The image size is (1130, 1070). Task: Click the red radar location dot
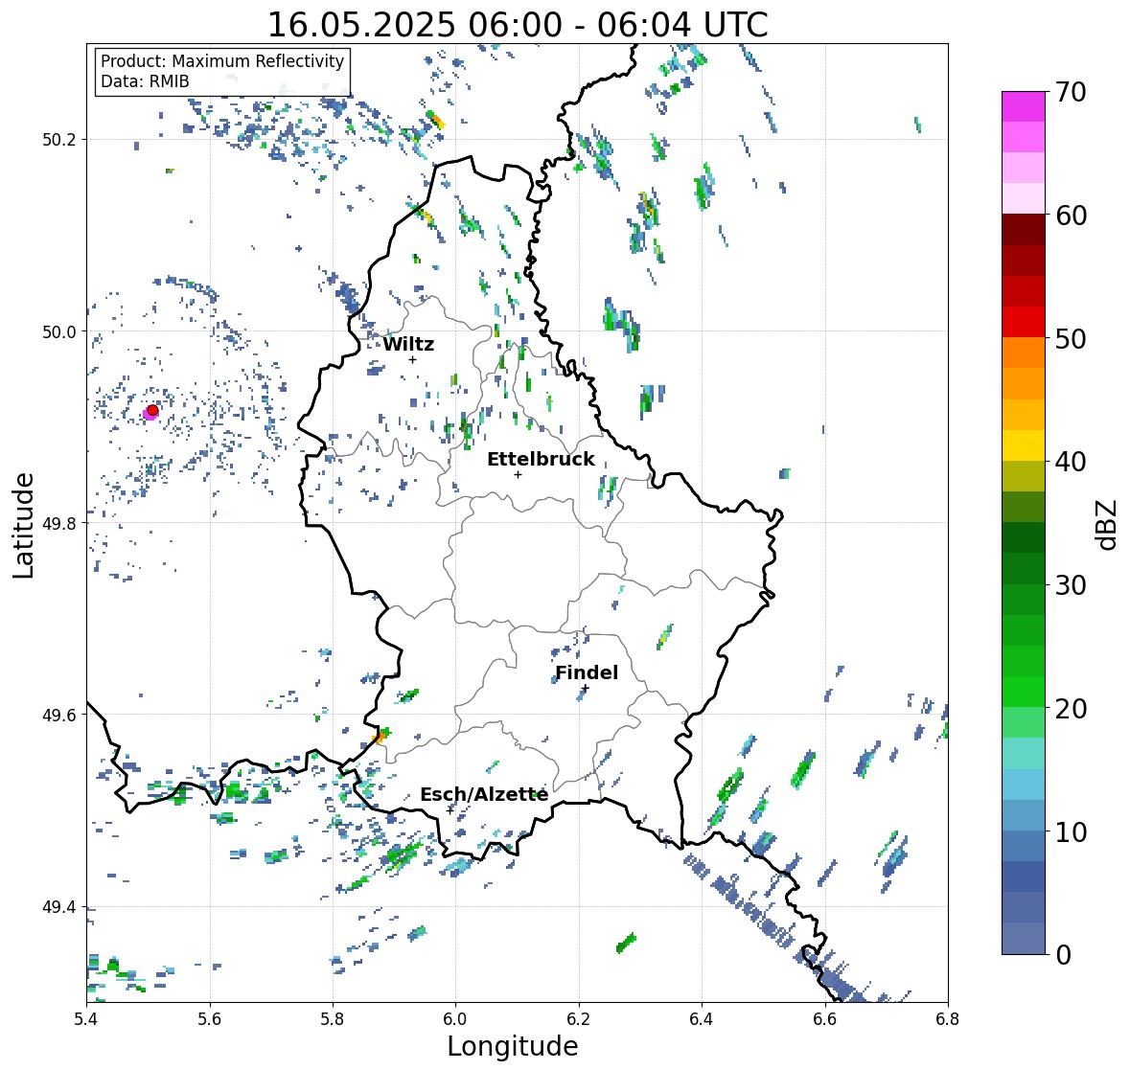[x=152, y=410]
